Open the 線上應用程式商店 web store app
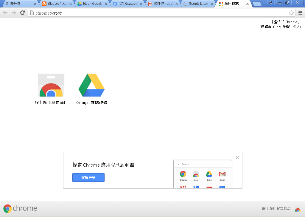305x217 pixels. click(51, 89)
